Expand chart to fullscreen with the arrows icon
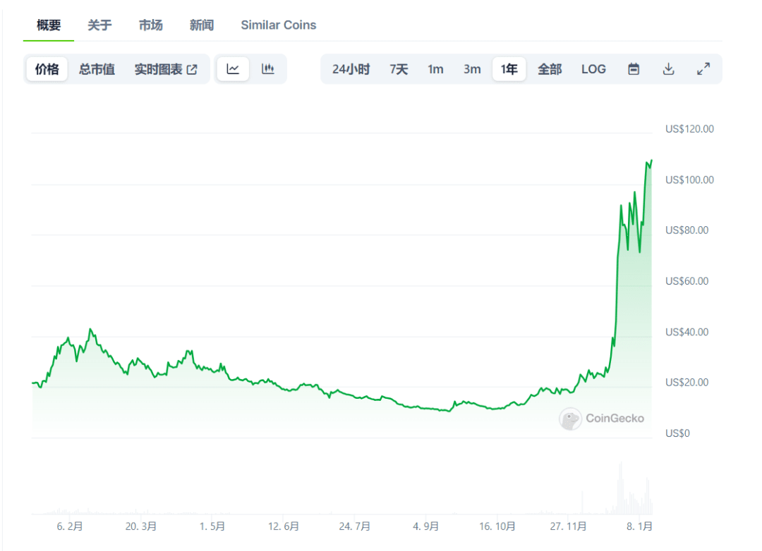762x551 pixels. click(703, 68)
